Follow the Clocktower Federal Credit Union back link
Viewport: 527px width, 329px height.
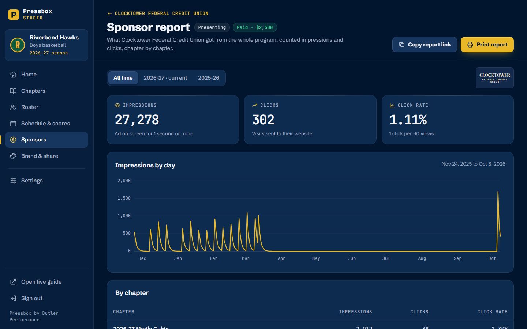[x=158, y=14]
